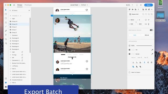Select the Ellipse tool

click(x=6, y=18)
